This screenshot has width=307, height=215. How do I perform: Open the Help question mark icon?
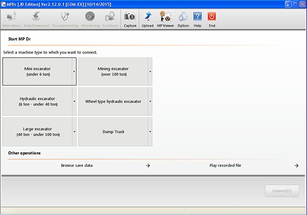coord(198,19)
